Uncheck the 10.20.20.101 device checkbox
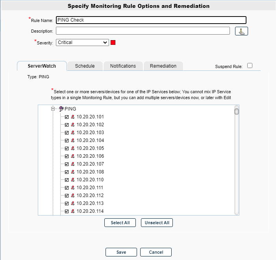The height and width of the screenshot is (260, 276). [x=67, y=117]
